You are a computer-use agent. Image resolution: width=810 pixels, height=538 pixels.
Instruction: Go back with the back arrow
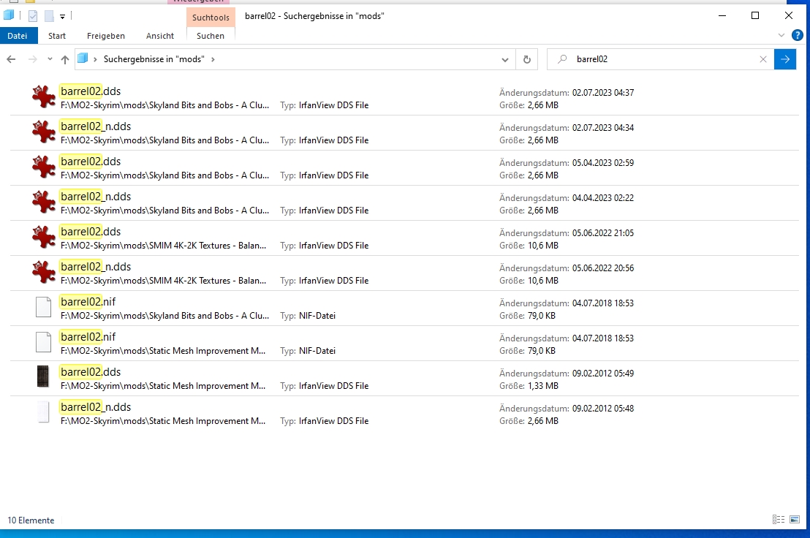tap(11, 59)
